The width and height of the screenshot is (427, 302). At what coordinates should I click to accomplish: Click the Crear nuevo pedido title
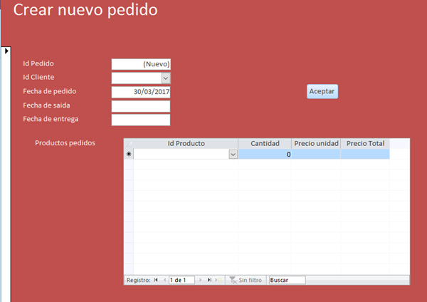click(85, 10)
